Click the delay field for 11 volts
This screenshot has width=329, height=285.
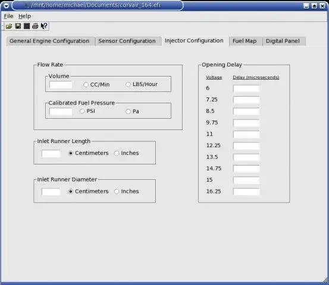[x=246, y=134]
